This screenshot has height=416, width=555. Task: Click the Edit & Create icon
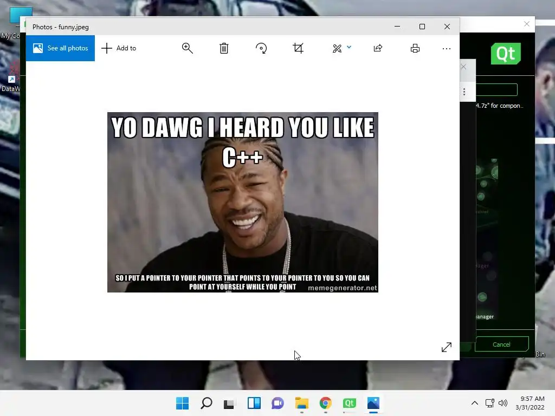coord(337,48)
